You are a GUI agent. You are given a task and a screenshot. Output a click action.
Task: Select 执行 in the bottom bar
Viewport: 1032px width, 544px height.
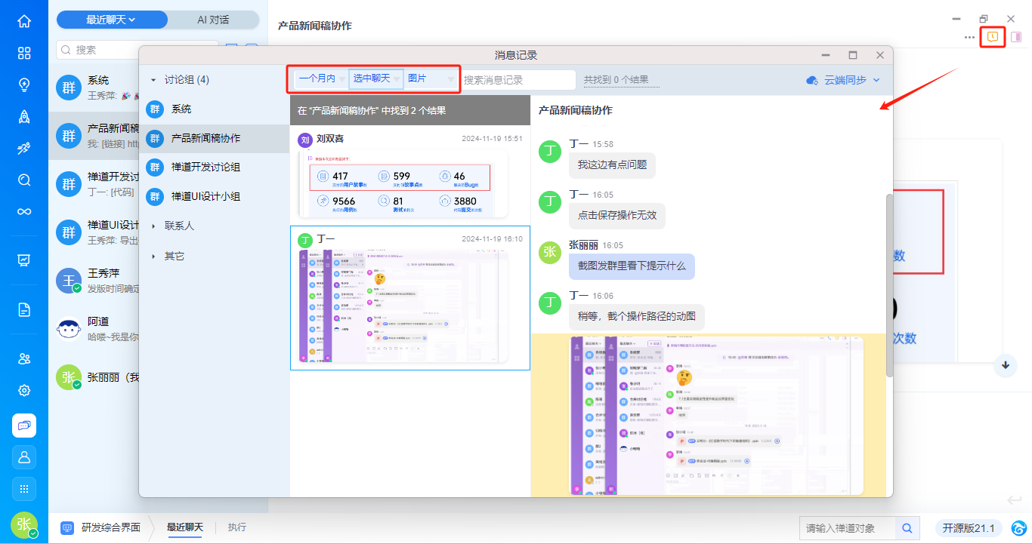click(237, 527)
